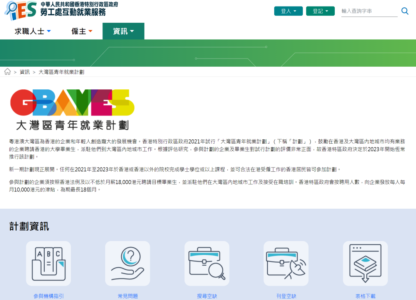Click the home icon in breadcrumb
The image size is (416, 300).
(7, 72)
